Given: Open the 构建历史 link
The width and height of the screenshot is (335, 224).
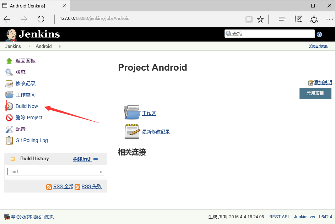Looking at the screenshot, I should [82, 159].
